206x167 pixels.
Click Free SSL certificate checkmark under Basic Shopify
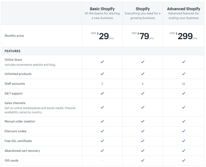pyautogui.click(x=102, y=141)
